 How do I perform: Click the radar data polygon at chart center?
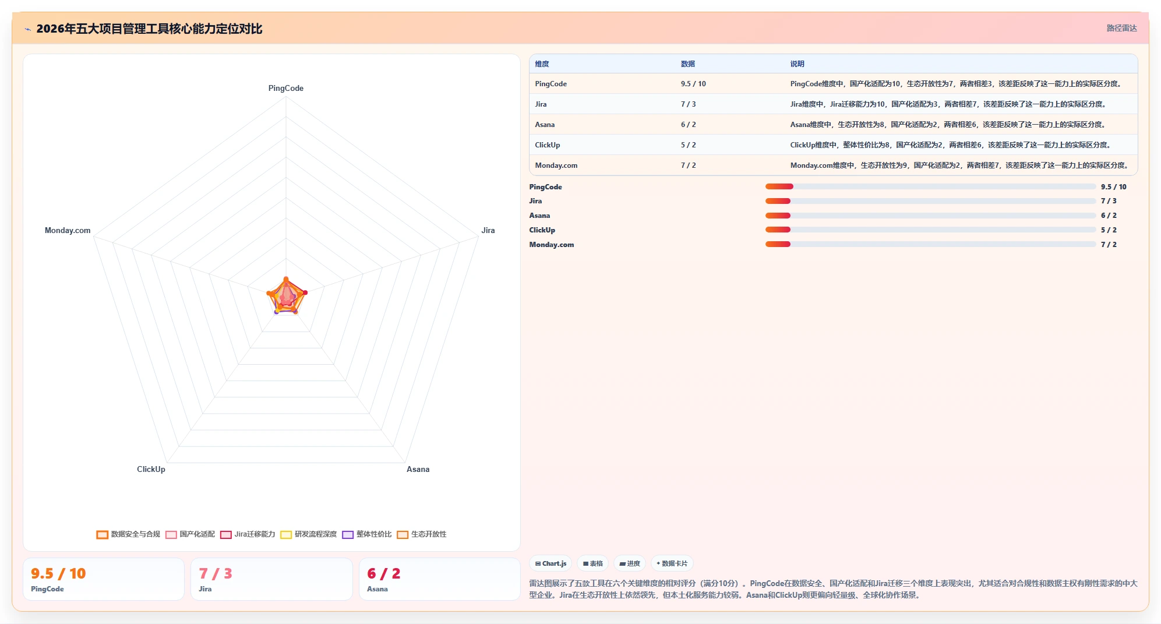coord(286,296)
